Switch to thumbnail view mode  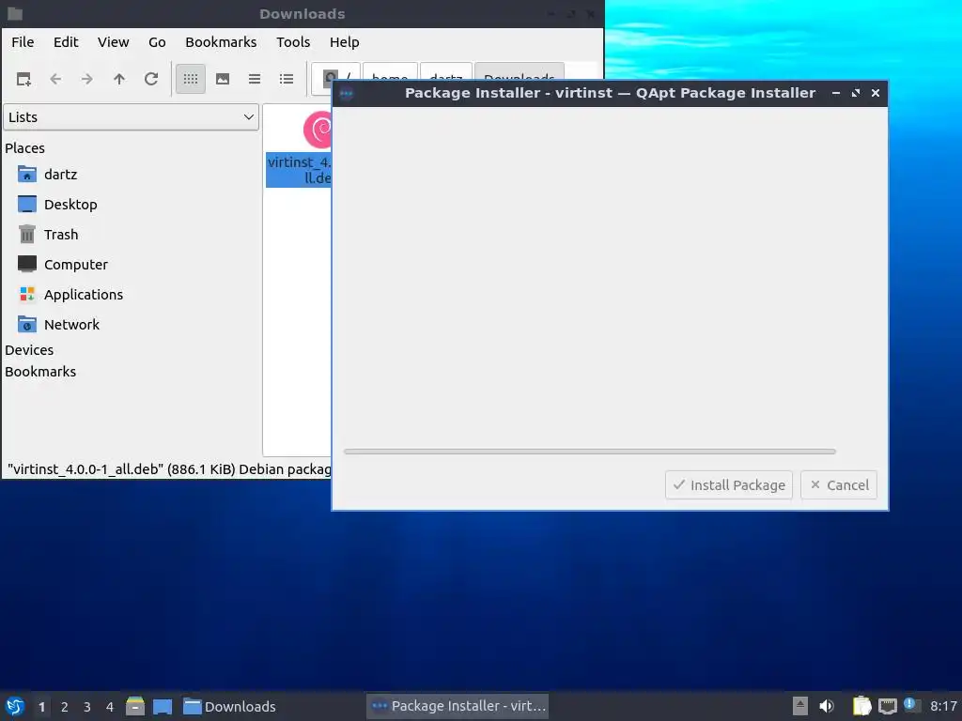223,79
